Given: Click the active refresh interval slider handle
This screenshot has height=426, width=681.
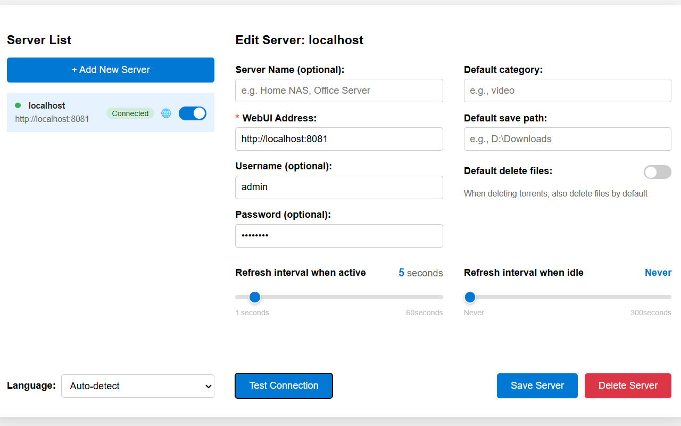Looking at the screenshot, I should tap(255, 297).
